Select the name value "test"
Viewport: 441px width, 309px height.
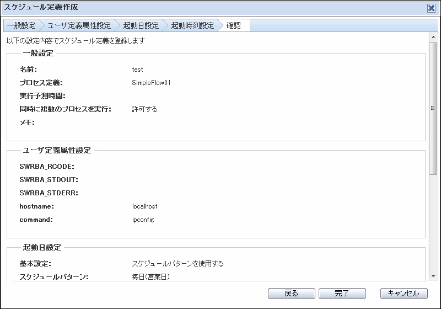137,70
